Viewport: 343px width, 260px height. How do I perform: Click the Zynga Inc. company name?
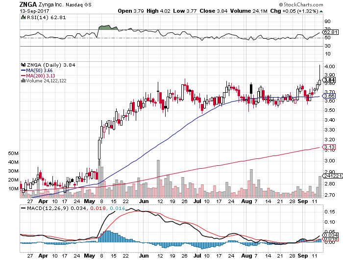click(x=54, y=4)
